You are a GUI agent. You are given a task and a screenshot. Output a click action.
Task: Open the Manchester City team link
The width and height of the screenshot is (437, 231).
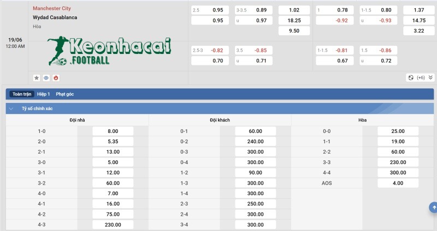52,9
